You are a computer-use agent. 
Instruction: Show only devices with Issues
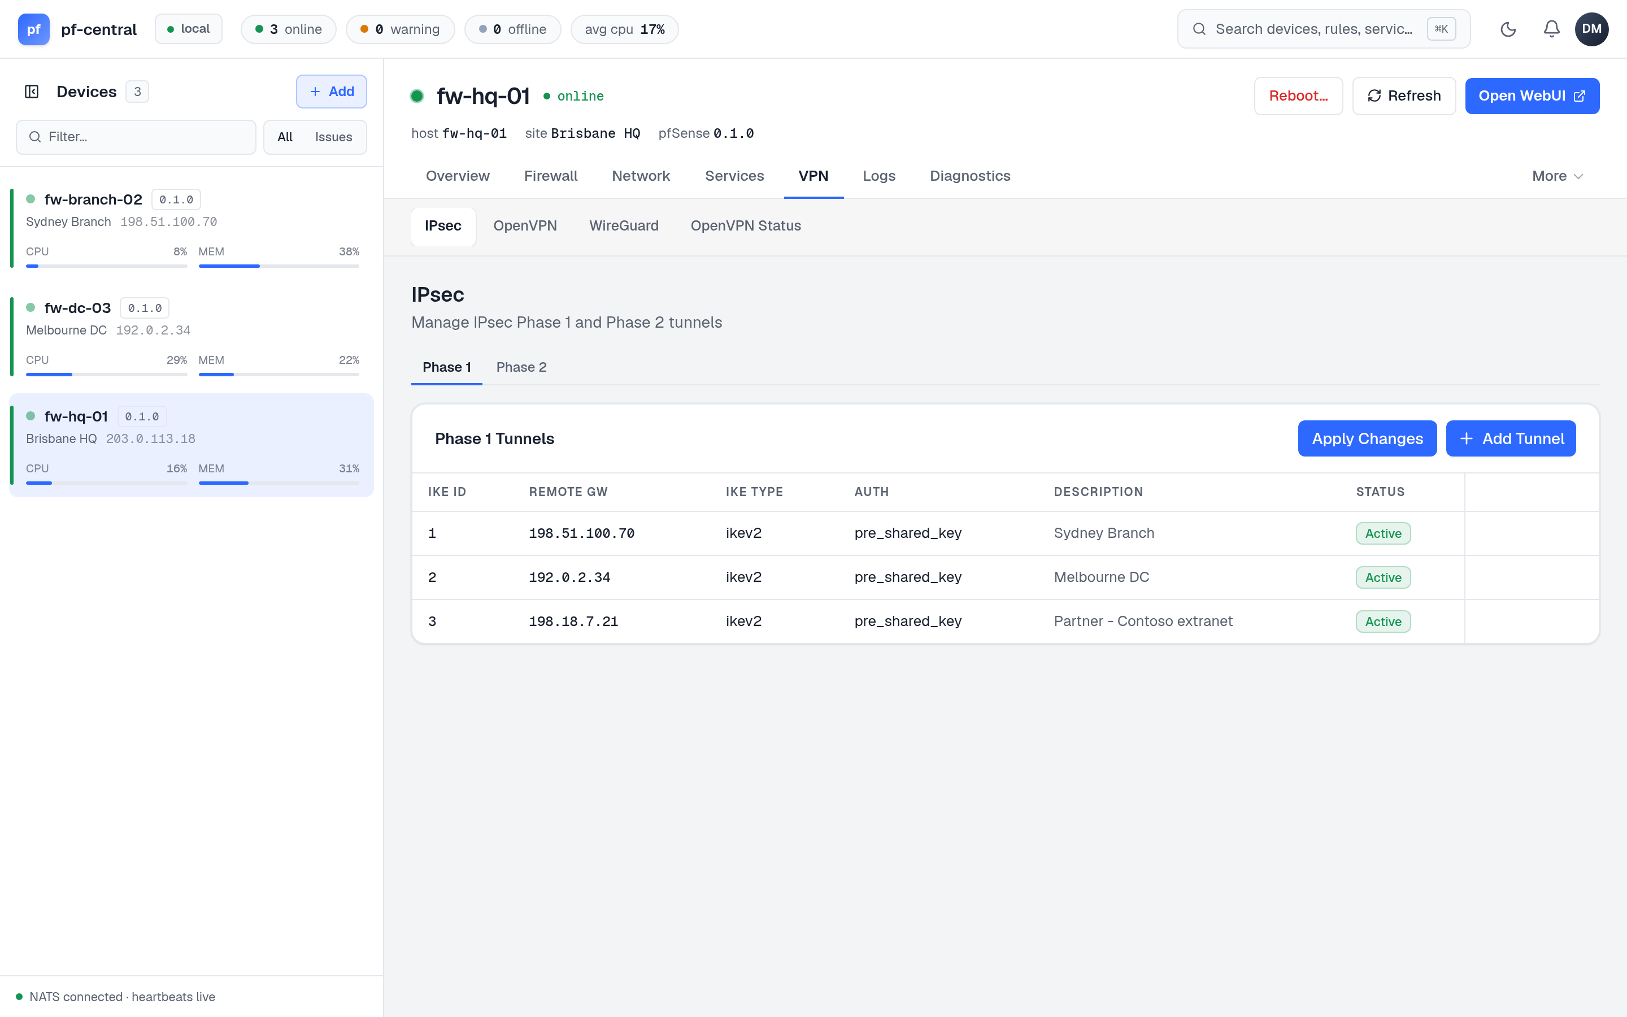point(333,137)
